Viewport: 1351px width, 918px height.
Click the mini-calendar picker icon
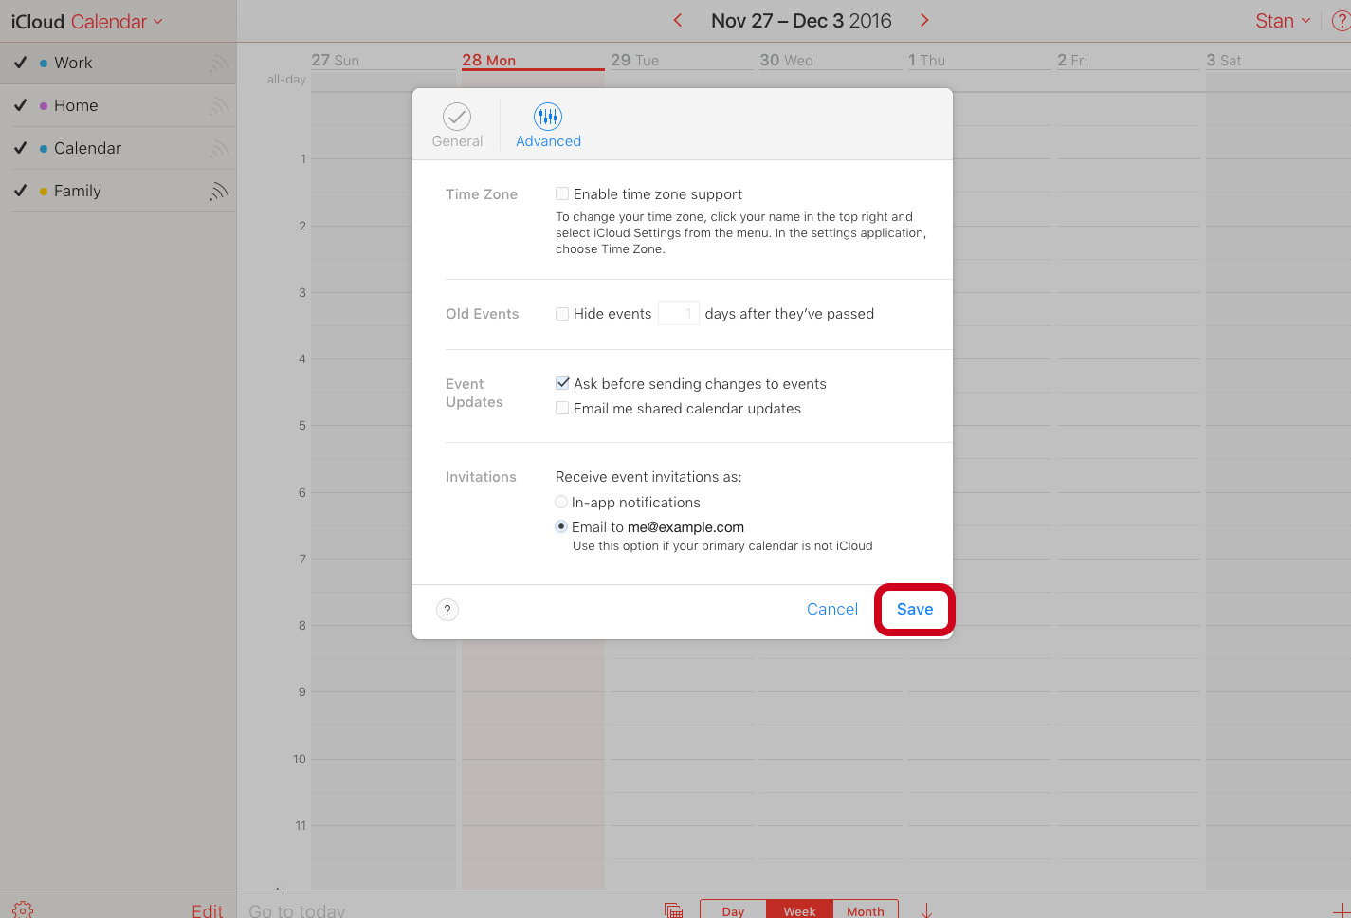tap(673, 909)
